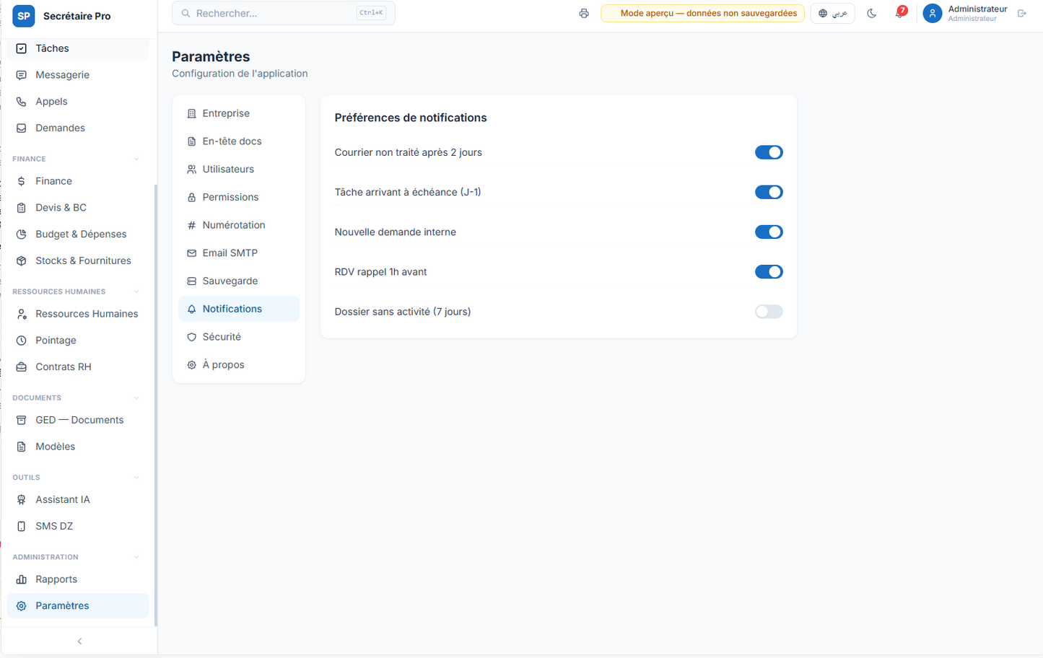Toggle Tâche arrivant à échéance (J-1) switch
The height and width of the screenshot is (658, 1043).
pos(769,192)
